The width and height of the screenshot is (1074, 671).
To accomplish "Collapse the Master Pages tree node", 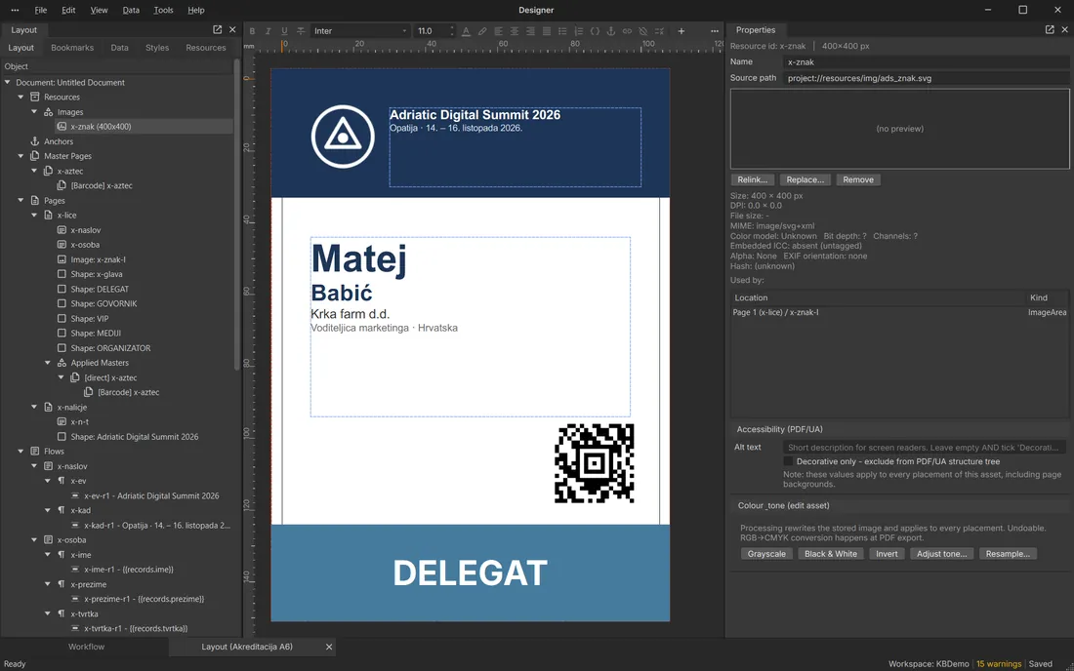I will pos(21,156).
